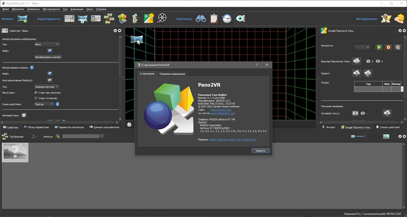Click the orange shield remove account icon
The image size is (407, 217).
[x=388, y=47]
